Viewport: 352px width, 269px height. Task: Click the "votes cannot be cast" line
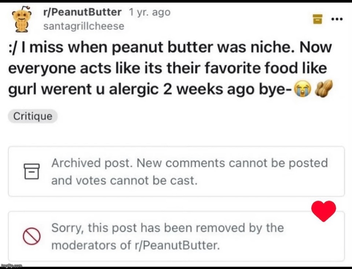124,181
